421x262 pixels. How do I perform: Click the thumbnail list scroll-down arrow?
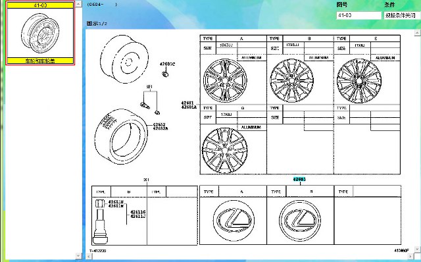pyautogui.click(x=78, y=255)
